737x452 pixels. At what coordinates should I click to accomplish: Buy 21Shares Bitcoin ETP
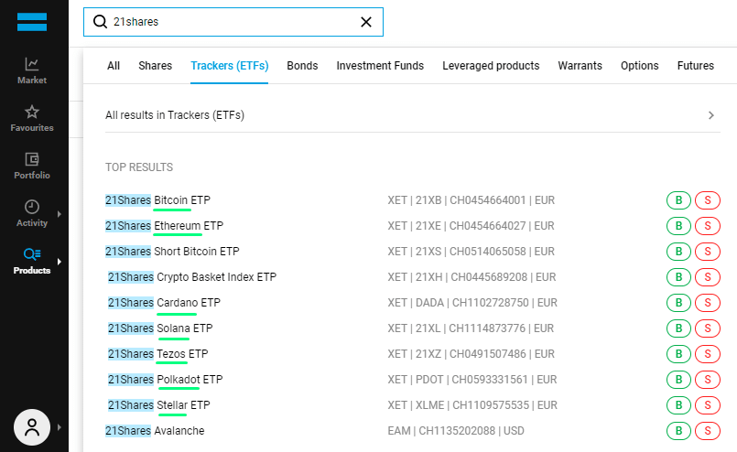pos(678,200)
